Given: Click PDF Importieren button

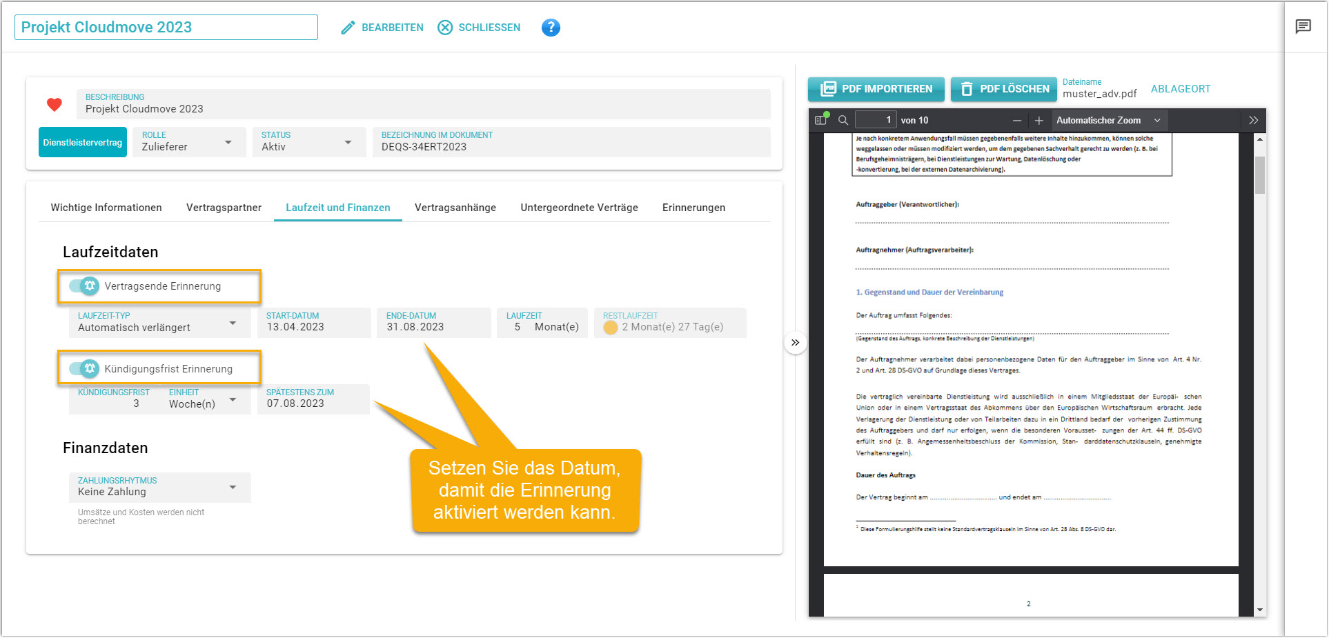Looking at the screenshot, I should pos(876,89).
